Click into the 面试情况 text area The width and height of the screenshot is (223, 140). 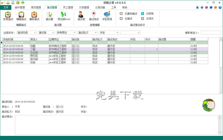pyautogui.click(x=116, y=125)
